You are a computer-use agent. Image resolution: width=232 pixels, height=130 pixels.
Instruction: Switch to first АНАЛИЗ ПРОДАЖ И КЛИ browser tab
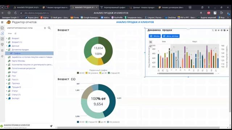(x=26, y=7)
